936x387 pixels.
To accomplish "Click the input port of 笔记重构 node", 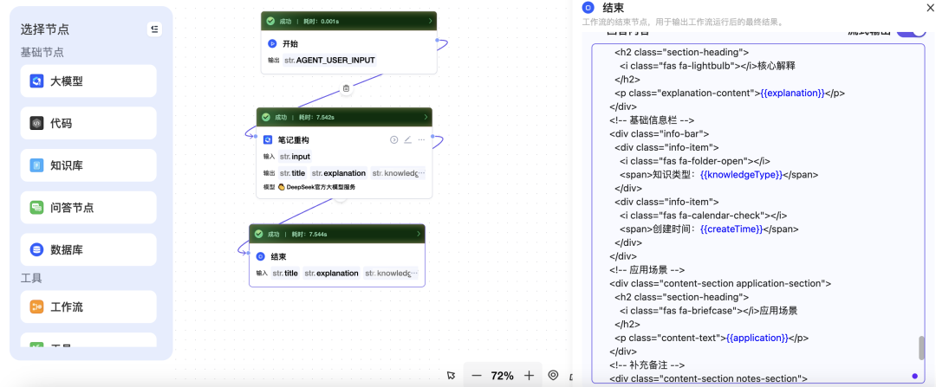I will point(256,137).
